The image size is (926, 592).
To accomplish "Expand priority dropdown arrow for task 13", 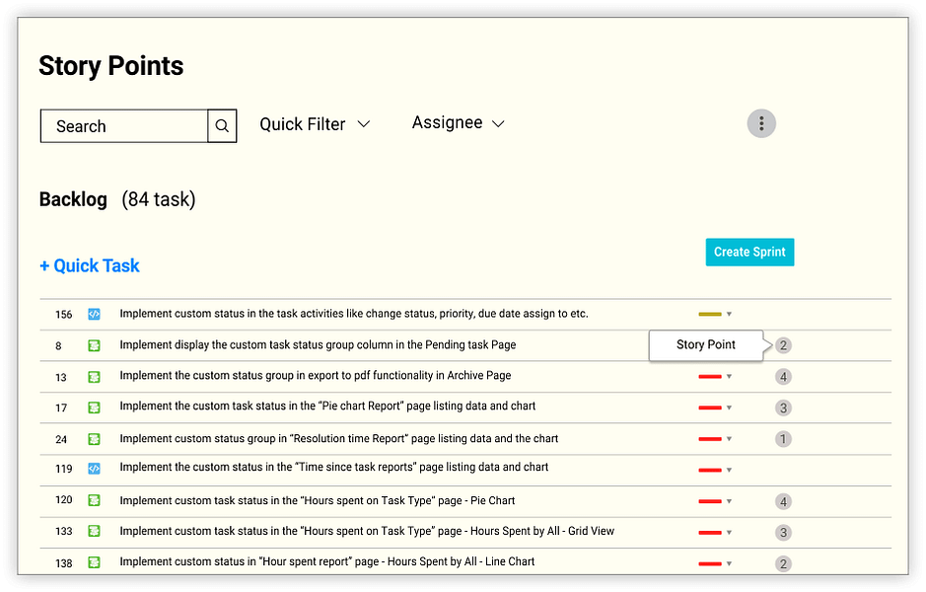I will coord(730,377).
